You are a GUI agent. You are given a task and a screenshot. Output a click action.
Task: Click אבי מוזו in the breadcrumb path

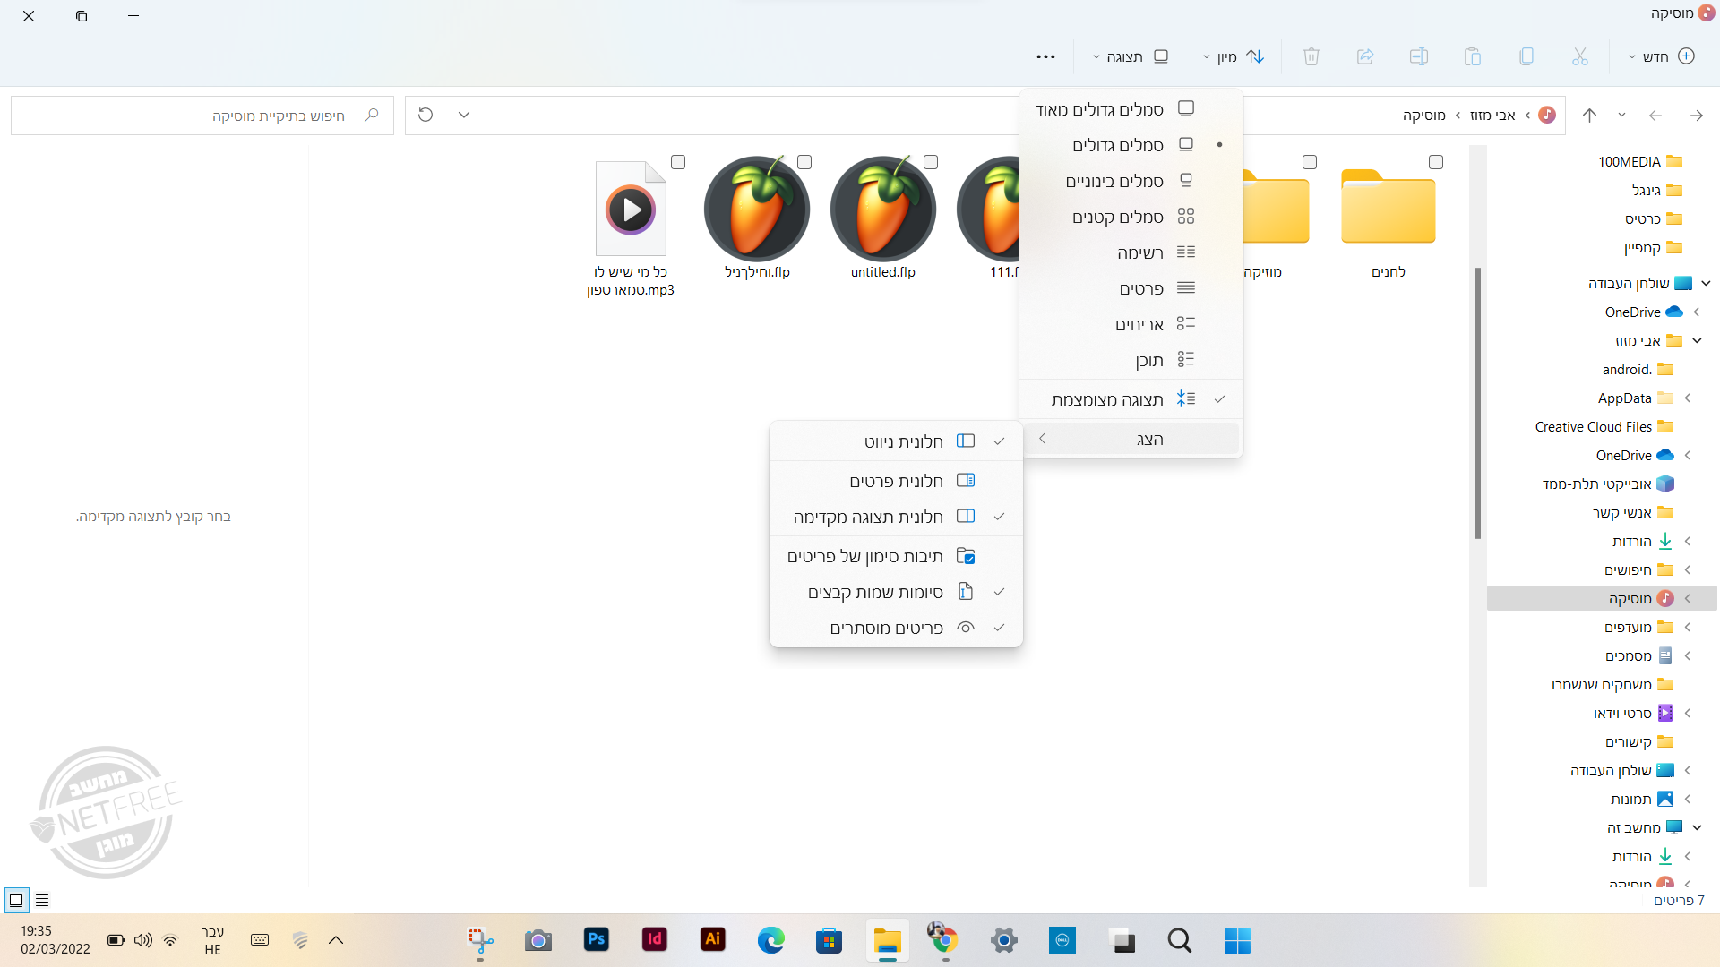(x=1492, y=115)
